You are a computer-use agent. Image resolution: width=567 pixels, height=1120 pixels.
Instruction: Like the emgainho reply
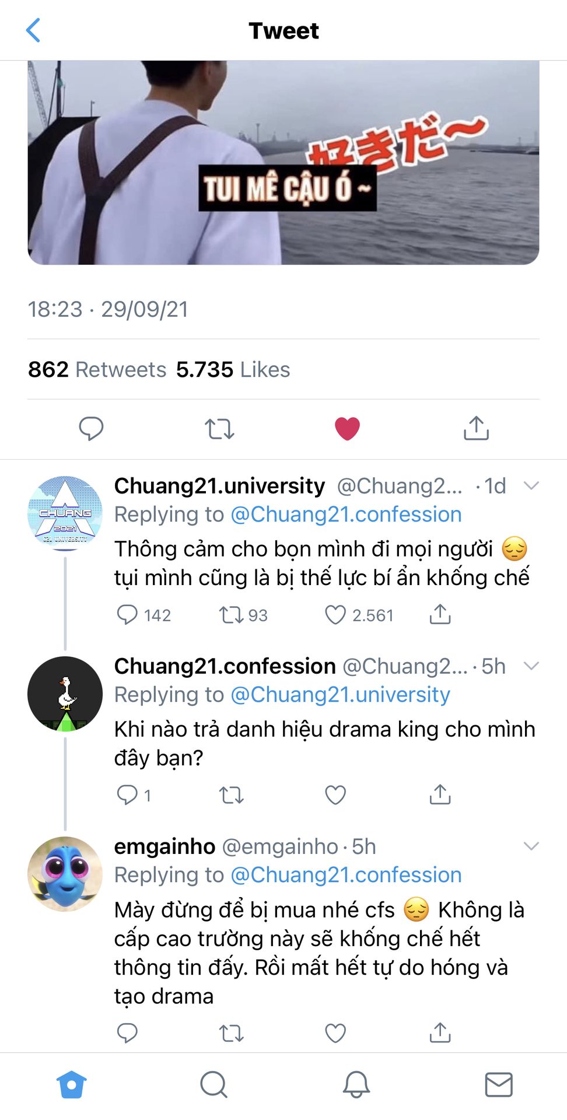point(335,1033)
